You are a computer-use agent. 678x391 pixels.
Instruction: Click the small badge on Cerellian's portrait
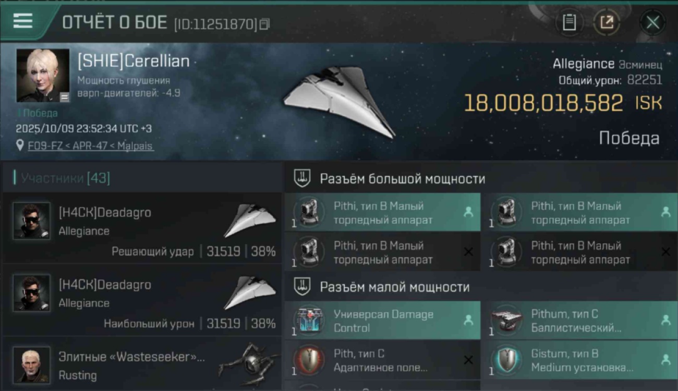coord(64,97)
